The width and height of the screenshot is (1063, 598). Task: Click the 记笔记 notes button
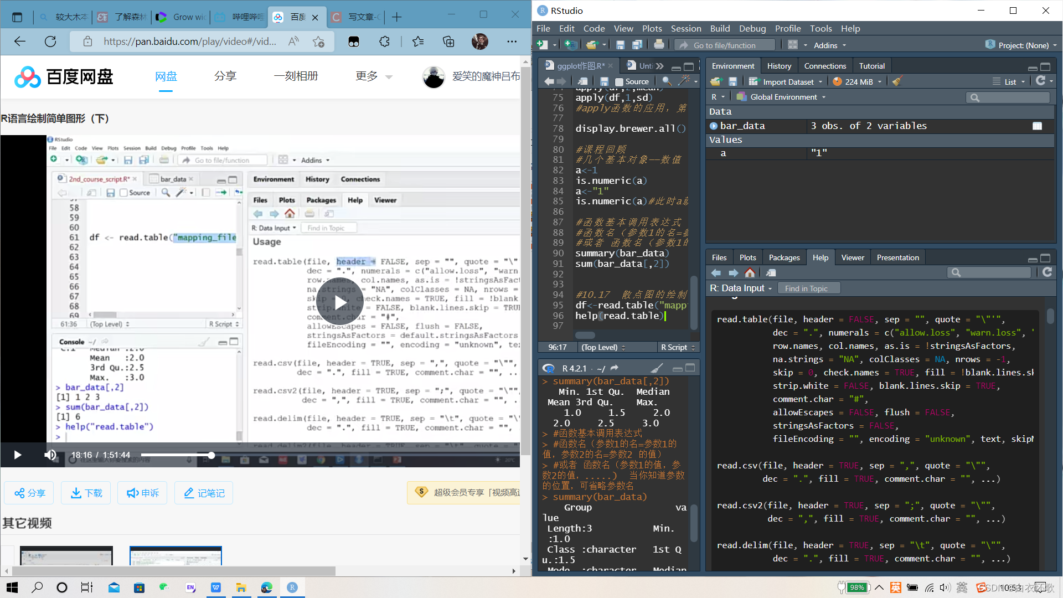click(204, 493)
